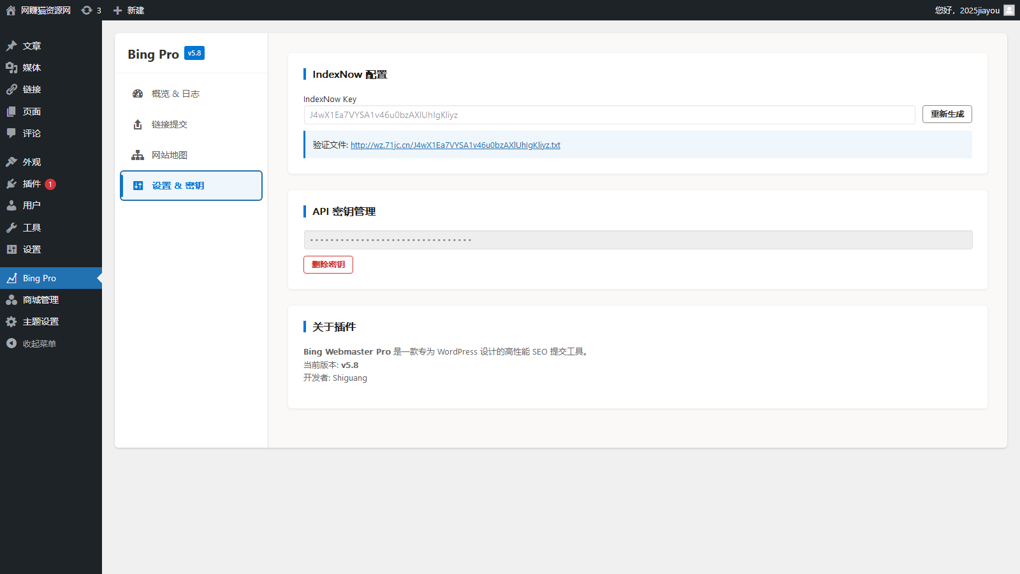Image resolution: width=1020 pixels, height=574 pixels.
Task: Open the 新建 new content menu
Action: click(129, 10)
